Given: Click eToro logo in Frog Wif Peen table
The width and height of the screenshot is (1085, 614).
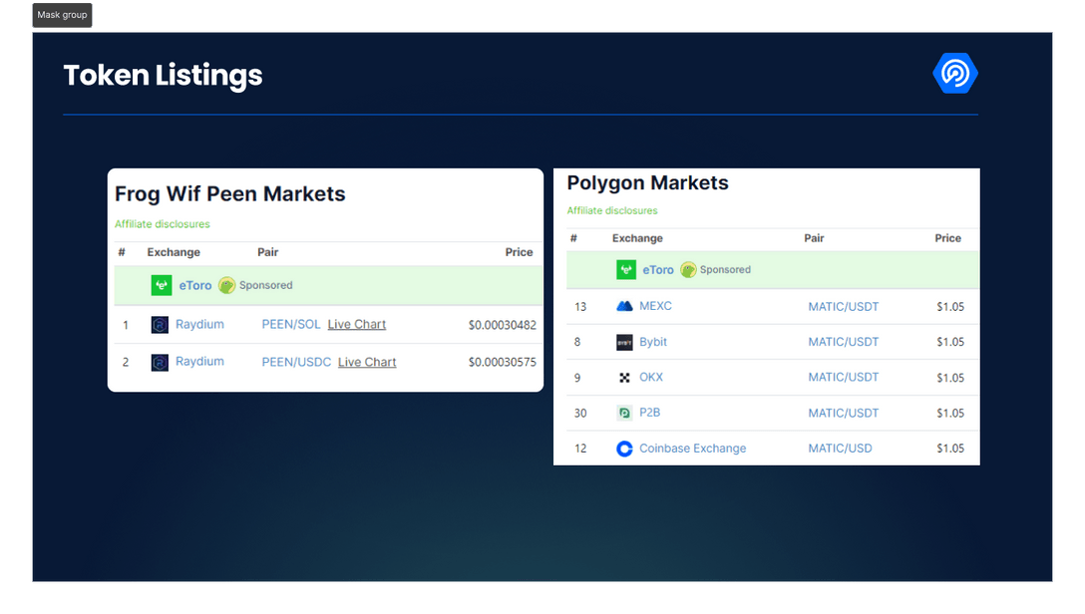Looking at the screenshot, I should point(162,285).
